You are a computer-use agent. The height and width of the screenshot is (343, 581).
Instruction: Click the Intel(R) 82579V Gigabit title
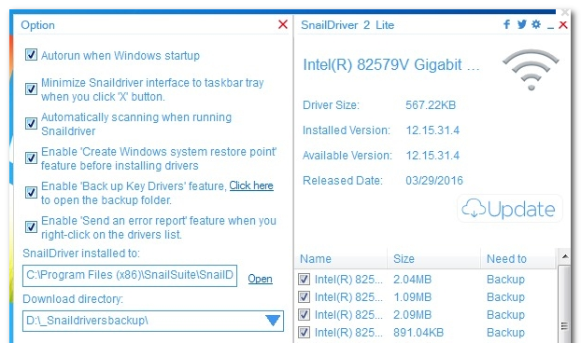tap(391, 64)
